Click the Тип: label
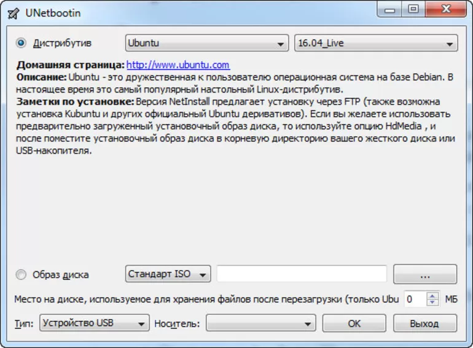473x348 pixels. 24,323
